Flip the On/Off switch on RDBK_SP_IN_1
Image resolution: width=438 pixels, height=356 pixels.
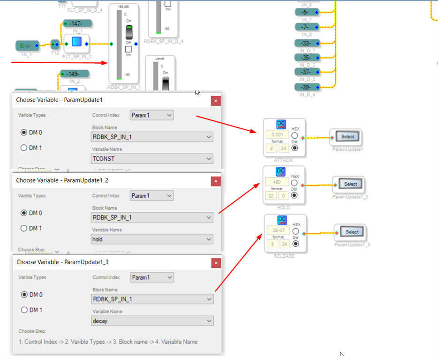(129, 32)
